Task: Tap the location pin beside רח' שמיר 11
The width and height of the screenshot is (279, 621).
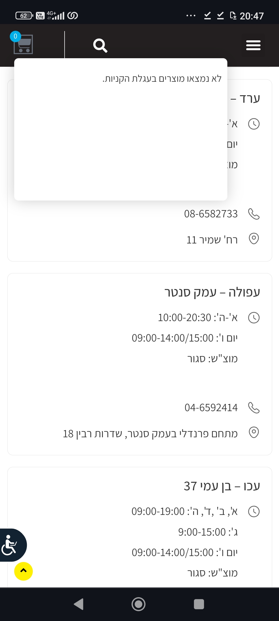Action: coord(254,239)
